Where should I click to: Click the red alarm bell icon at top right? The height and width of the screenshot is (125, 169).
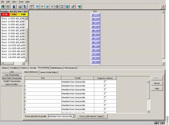(163, 7)
